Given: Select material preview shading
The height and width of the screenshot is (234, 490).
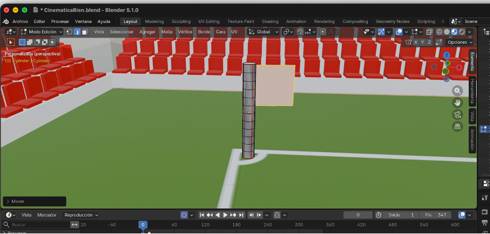Looking at the screenshot, I should pyautogui.click(x=454, y=32).
